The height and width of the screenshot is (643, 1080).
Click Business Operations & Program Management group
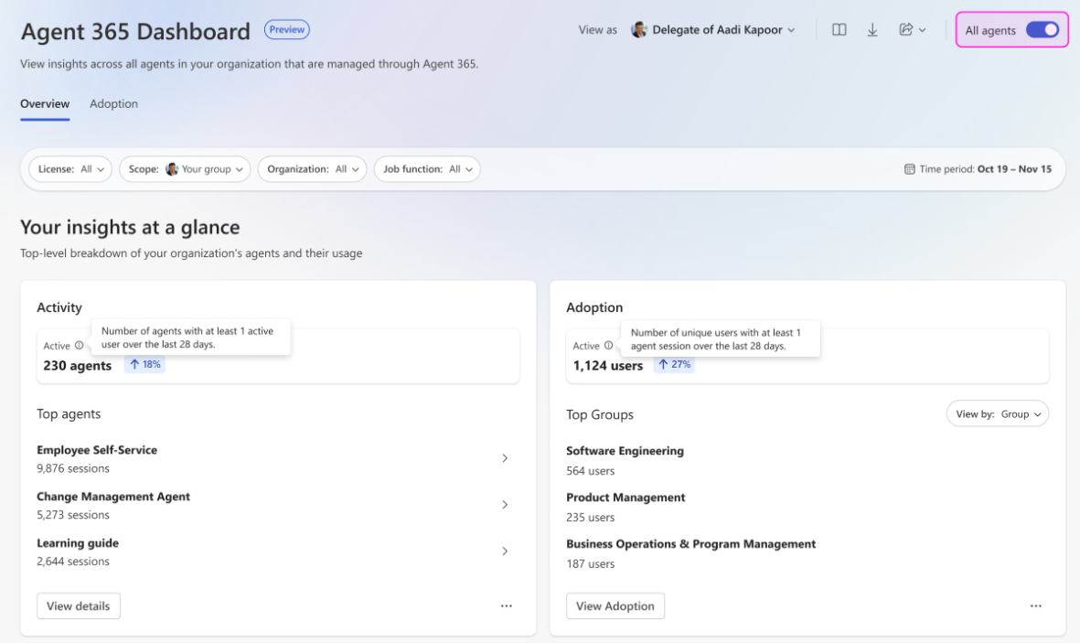point(690,543)
